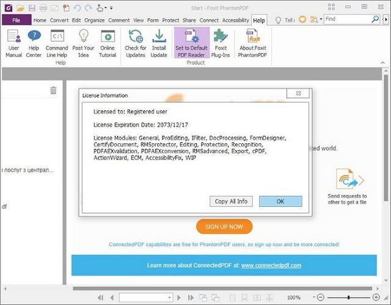Click SIGN UP NOW button
This screenshot has height=305, width=391.
pyautogui.click(x=224, y=226)
